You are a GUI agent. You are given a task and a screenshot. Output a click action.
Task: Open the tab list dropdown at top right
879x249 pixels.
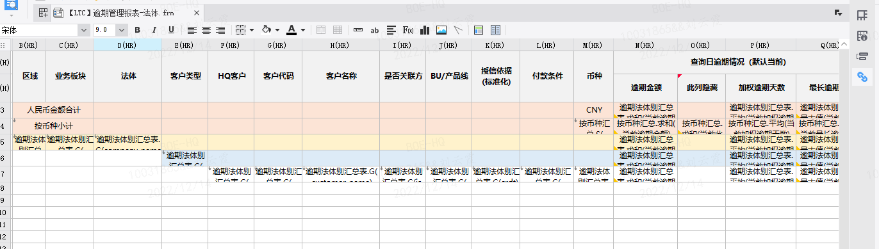(838, 13)
